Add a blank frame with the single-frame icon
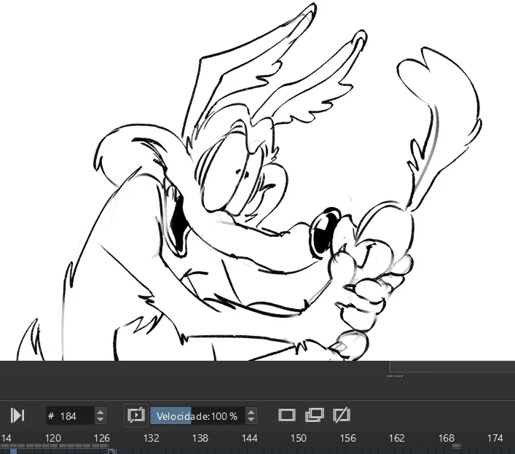 (x=287, y=415)
